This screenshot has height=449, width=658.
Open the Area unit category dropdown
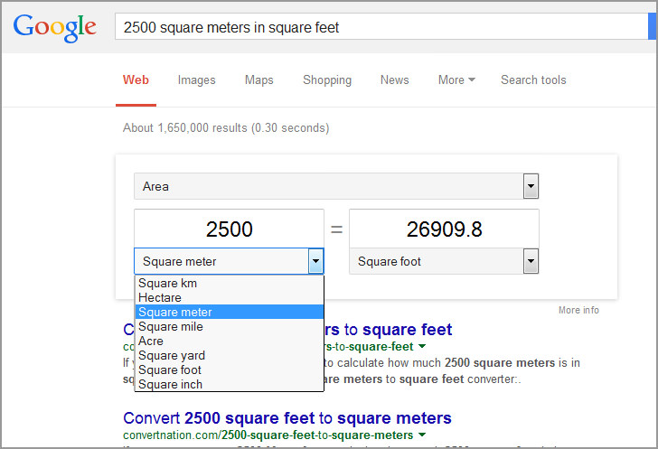point(336,186)
